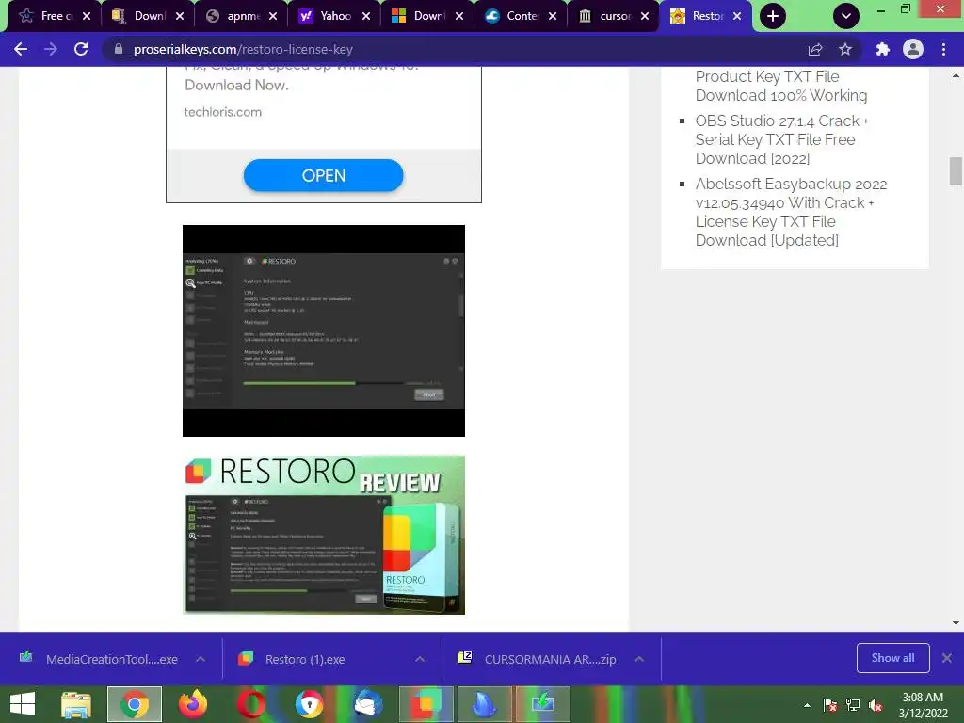This screenshot has width=964, height=723.
Task: Click Show all downloads button
Action: pyautogui.click(x=892, y=658)
